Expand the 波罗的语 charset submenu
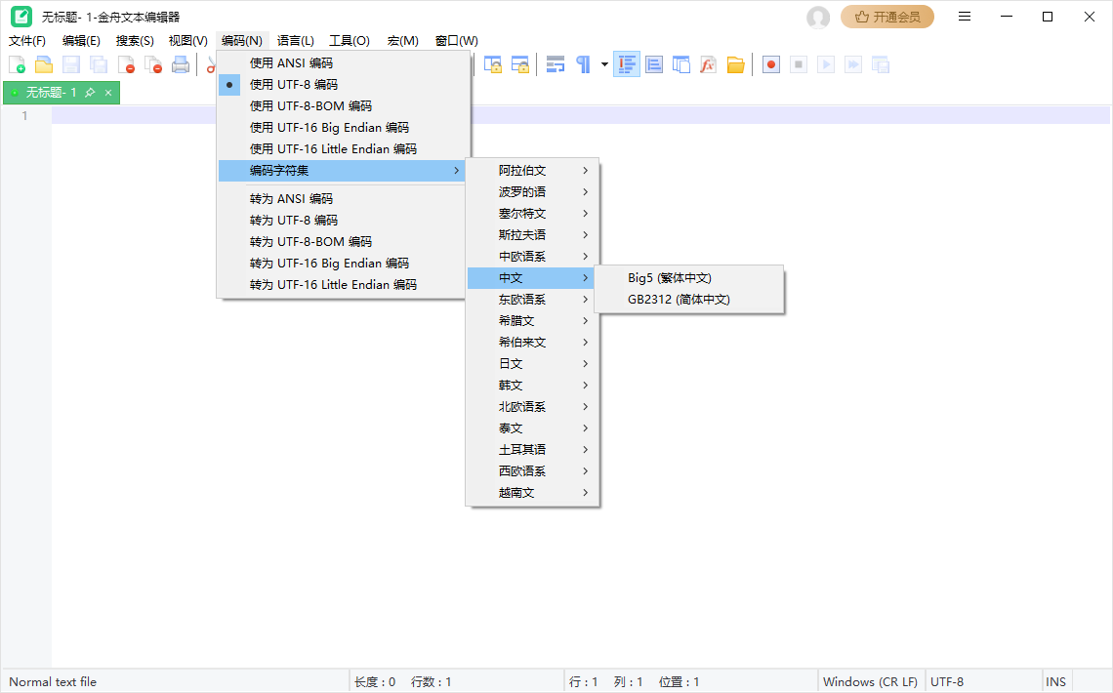This screenshot has height=693, width=1113. tap(532, 192)
